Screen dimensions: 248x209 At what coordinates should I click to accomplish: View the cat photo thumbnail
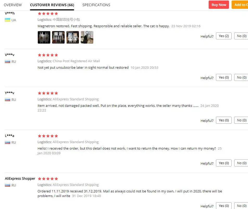87,37
